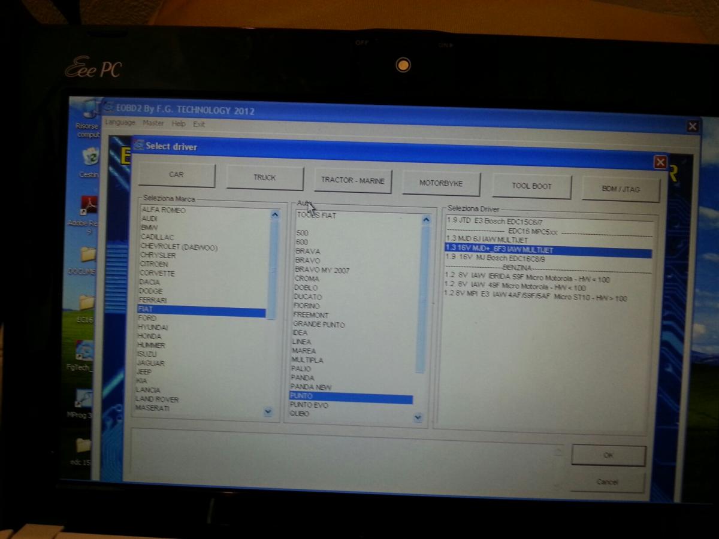The image size is (719, 539).
Task: Select ALFA ROMEO in the brand list
Action: point(164,210)
